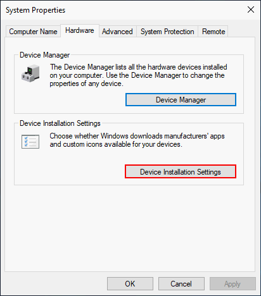
Task: Click the text about Windows downloading manufacturers' apps
Action: click(137, 140)
